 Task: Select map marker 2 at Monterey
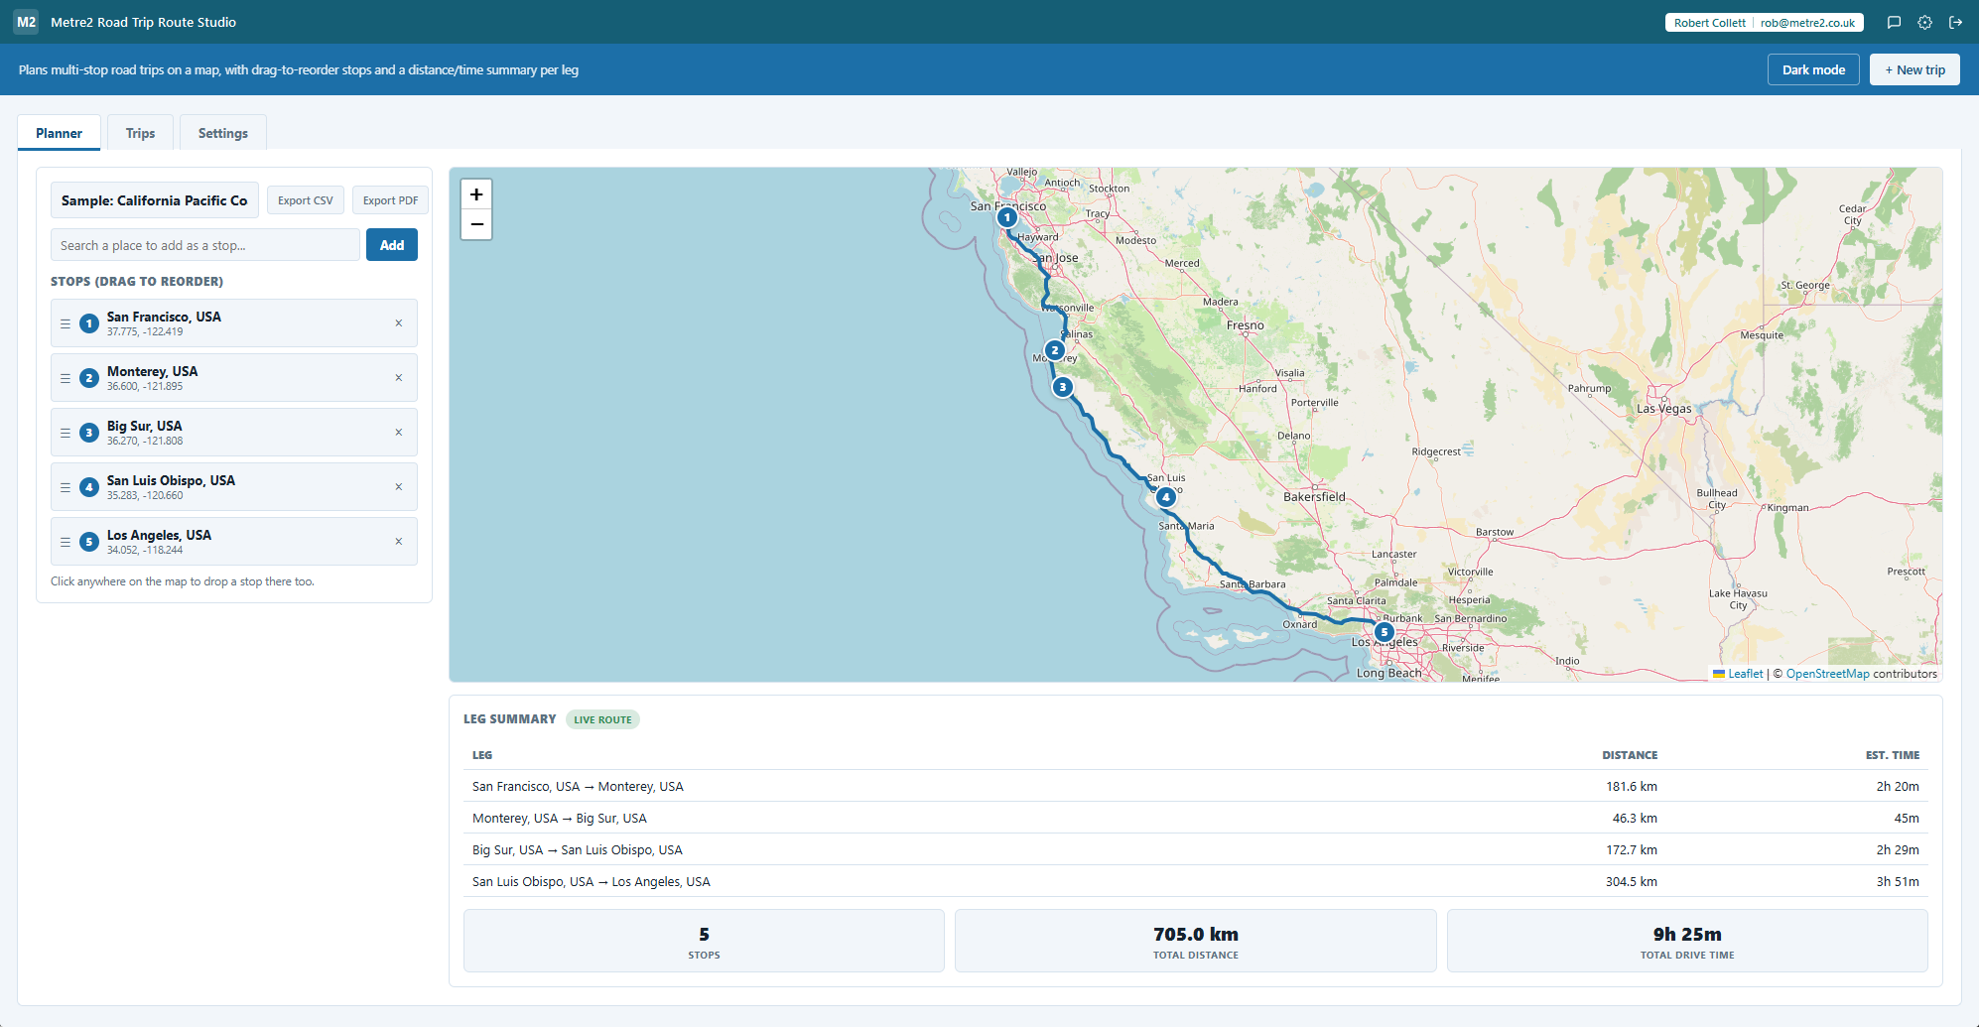1055,349
